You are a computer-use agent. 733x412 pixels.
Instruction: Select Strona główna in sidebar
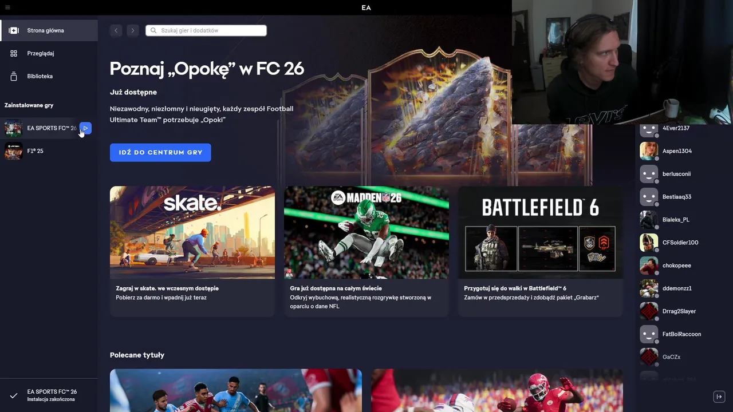pyautogui.click(x=49, y=30)
